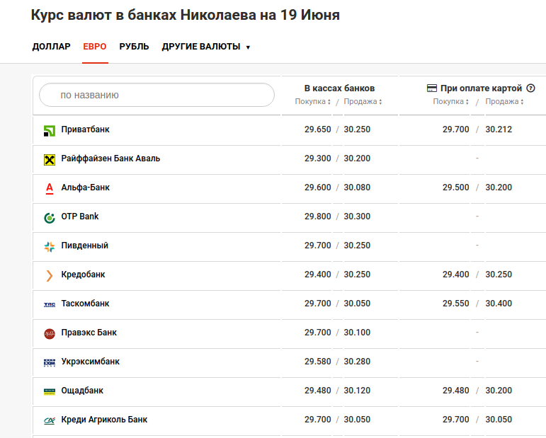The image size is (546, 438).
Task: Open the Таскомбанк link
Action: tap(85, 304)
